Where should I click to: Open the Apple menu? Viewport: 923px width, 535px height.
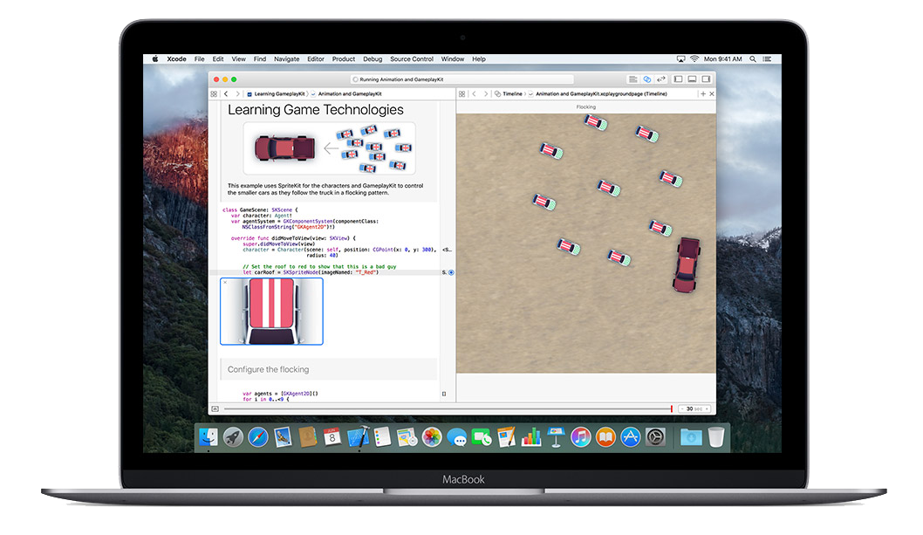(x=155, y=59)
